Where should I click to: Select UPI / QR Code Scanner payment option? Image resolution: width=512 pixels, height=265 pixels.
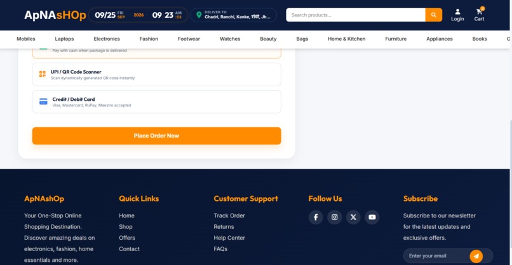click(156, 74)
